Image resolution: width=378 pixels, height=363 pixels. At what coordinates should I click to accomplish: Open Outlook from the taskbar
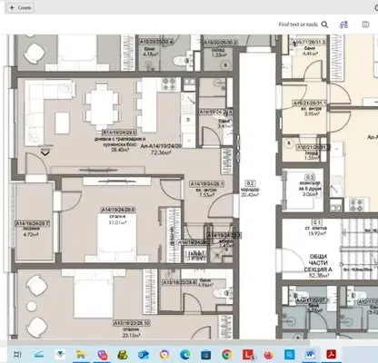tap(144, 355)
